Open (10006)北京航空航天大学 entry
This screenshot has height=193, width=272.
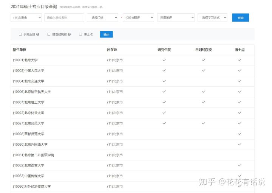(x=32, y=92)
